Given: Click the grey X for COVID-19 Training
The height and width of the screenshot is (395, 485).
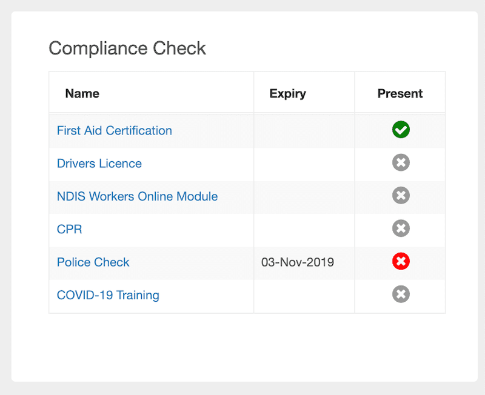Looking at the screenshot, I should click(x=401, y=294).
